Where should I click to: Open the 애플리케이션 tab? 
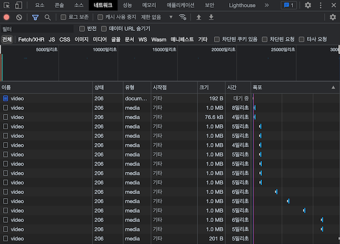pos(181,5)
